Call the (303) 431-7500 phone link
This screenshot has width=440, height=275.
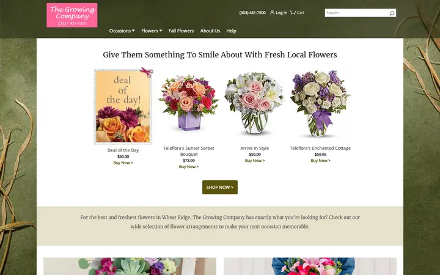252,13
